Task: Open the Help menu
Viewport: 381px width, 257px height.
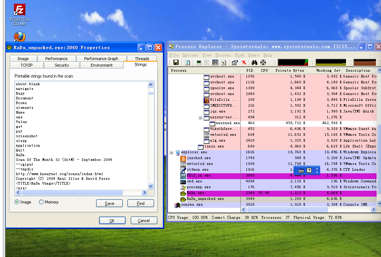Action: click(268, 55)
